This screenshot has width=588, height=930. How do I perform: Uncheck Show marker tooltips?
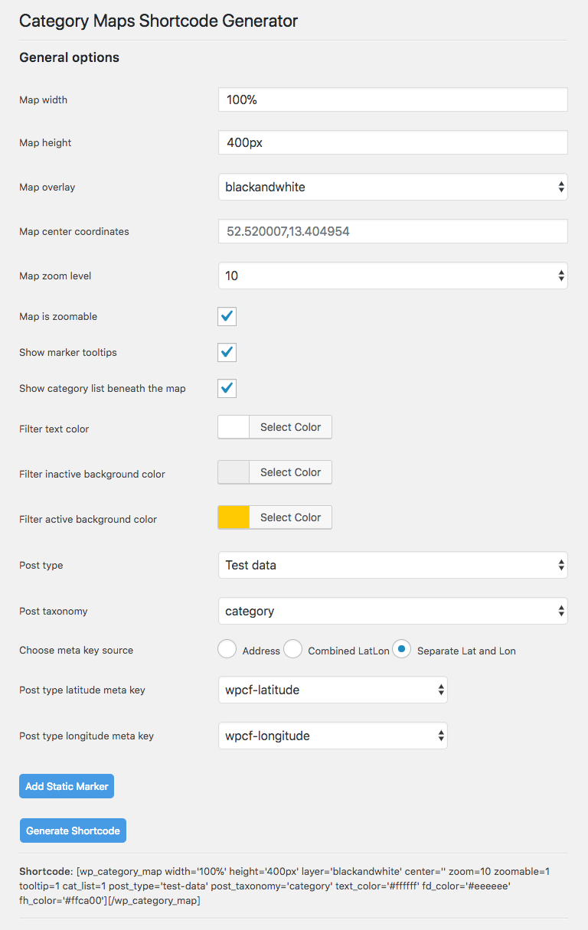pyautogui.click(x=227, y=353)
